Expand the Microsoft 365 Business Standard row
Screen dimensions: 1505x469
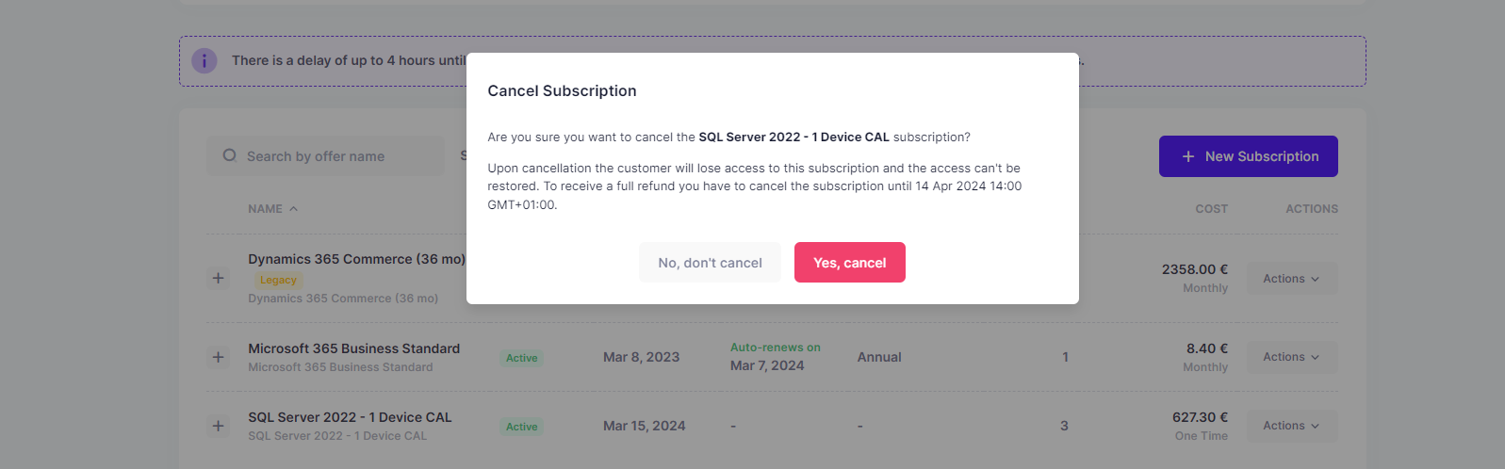(218, 357)
